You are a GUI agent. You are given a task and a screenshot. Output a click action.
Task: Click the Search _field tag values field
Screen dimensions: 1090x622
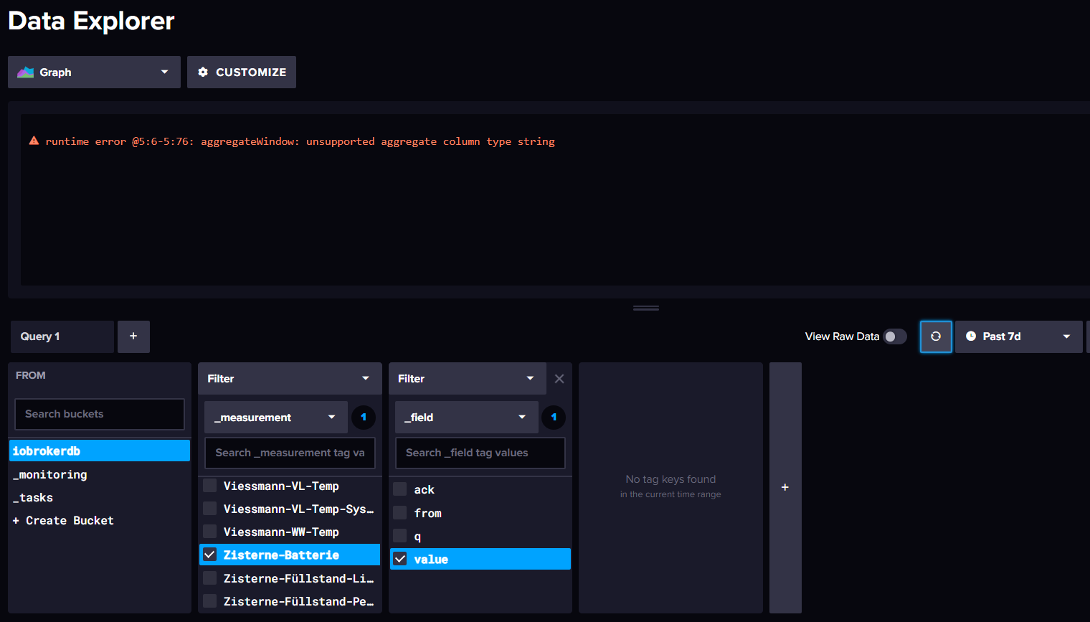[x=480, y=453]
